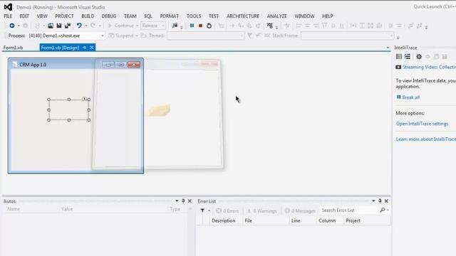Switch to the Form1.vb tab
Screen dimensions: 456x256
[x=13, y=48]
